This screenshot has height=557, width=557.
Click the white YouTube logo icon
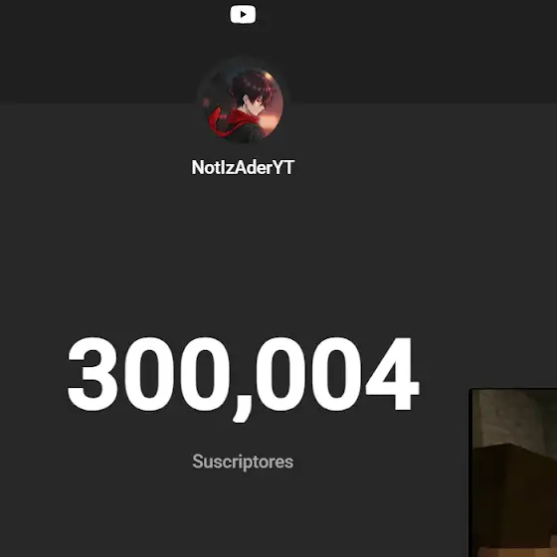243,14
